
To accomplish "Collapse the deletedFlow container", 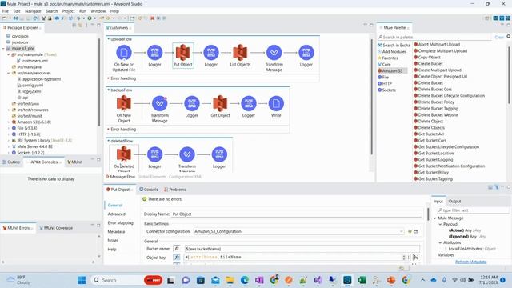I will [x=109, y=141].
